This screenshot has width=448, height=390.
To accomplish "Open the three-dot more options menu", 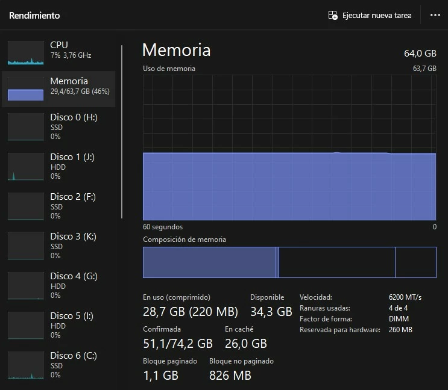I will pos(435,15).
